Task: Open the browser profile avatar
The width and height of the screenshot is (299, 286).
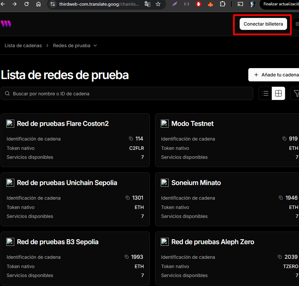Action: 252,4
